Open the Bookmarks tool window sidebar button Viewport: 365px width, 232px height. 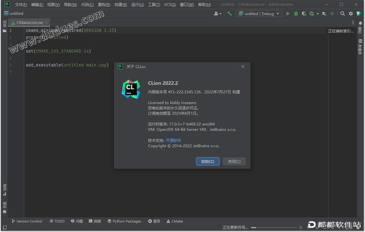coord(4,208)
